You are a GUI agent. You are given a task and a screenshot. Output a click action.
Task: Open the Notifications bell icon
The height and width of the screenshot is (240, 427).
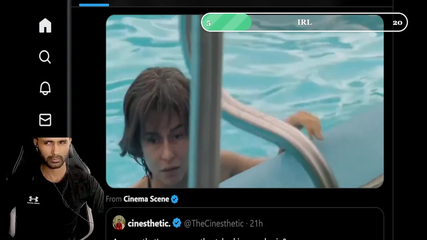point(45,88)
